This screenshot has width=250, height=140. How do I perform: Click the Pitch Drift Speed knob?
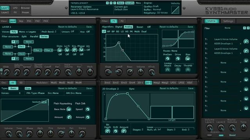87,109
